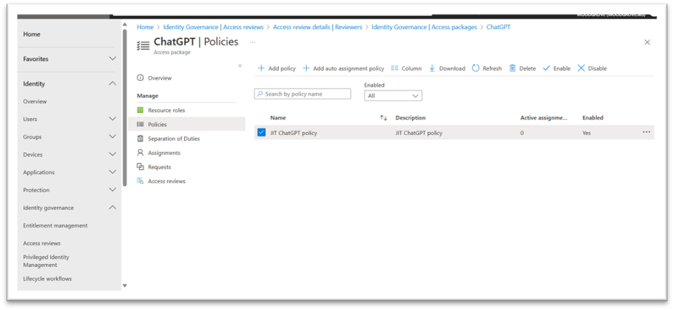Collapse the Identity governance chevron
The width and height of the screenshot is (674, 310).
tap(112, 207)
